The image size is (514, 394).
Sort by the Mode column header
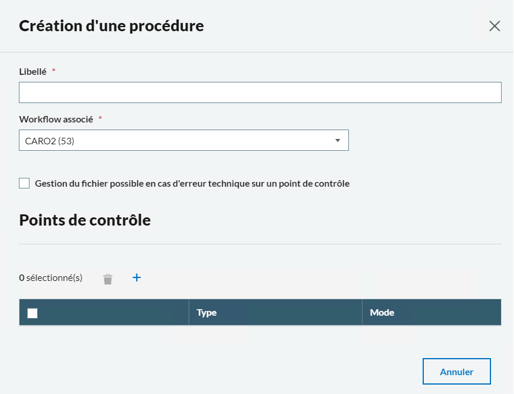coord(382,313)
